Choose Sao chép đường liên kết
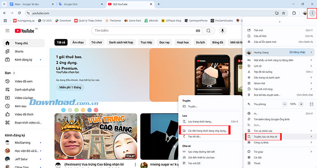The height and width of the screenshot is (168, 317). click(210, 152)
